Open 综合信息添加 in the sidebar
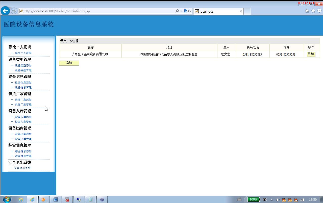The width and height of the screenshot is (323, 203). pos(23,151)
